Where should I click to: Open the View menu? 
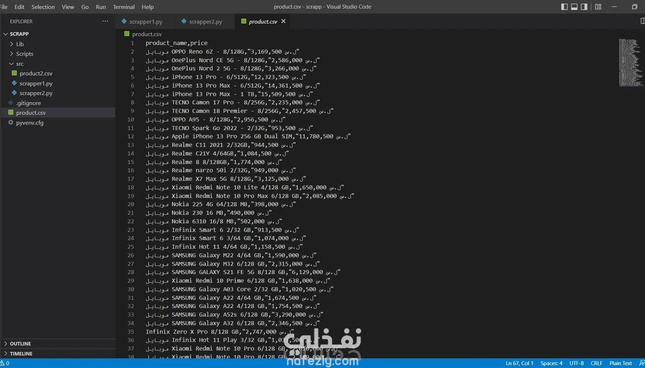pos(68,7)
